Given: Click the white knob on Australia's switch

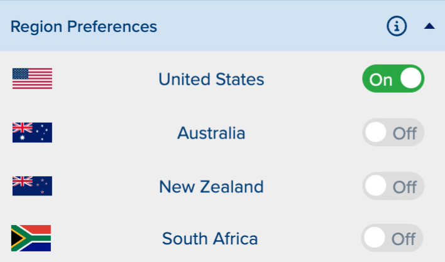Looking at the screenshot, I should click(376, 132).
